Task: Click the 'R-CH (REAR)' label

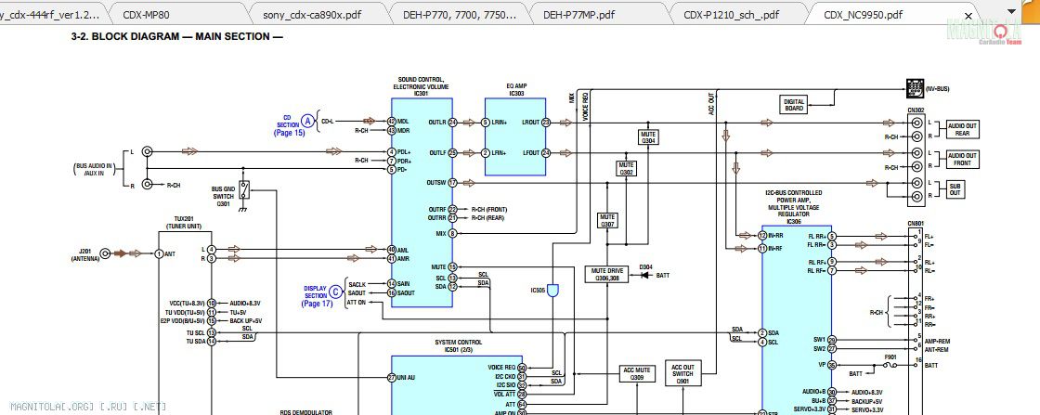Action: pos(487,217)
